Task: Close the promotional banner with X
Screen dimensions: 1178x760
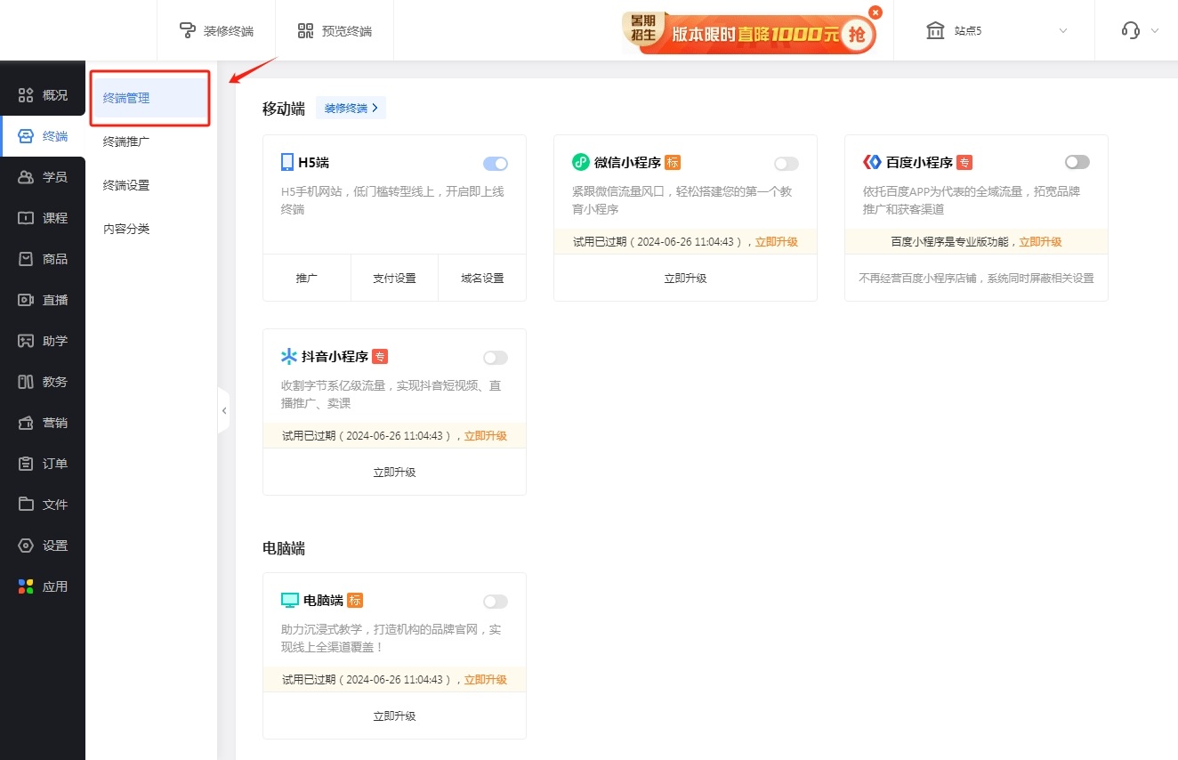Action: pos(875,12)
